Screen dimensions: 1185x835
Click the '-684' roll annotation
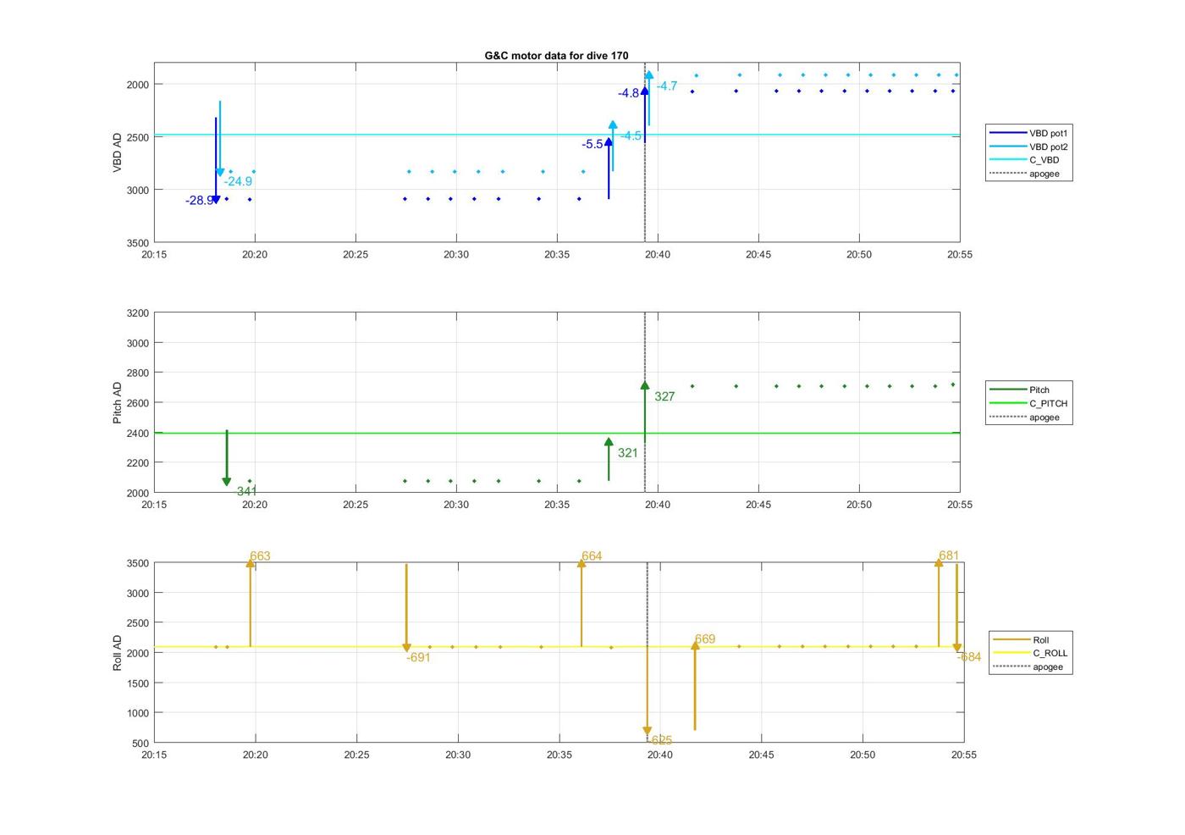[x=970, y=657]
